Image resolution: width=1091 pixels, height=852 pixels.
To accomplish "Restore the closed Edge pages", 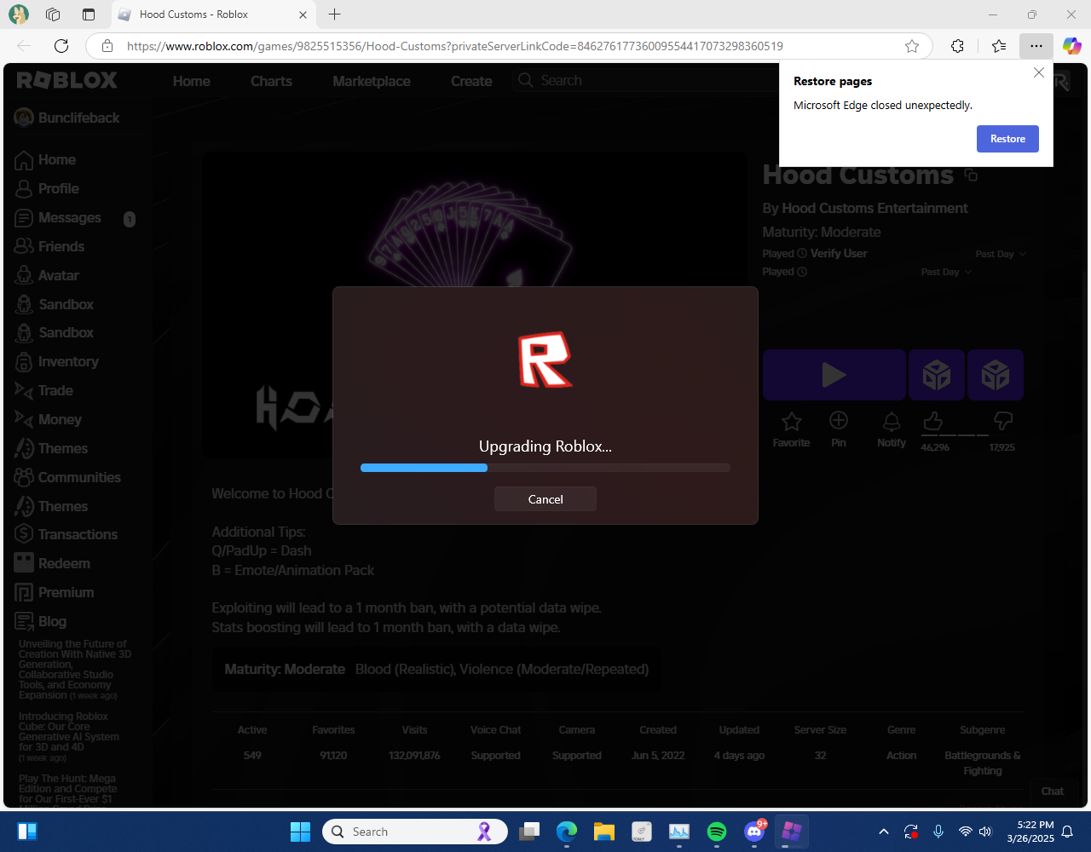I will [x=1007, y=139].
